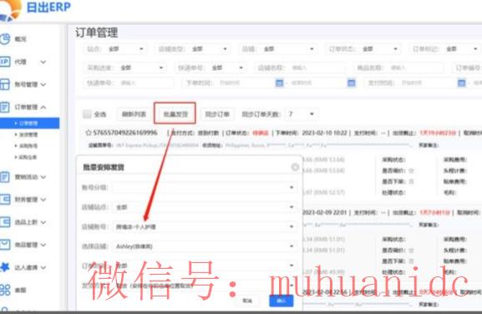This screenshot has width=482, height=314.
Task: Expand the 账号管理 sidebar menu chevron
Action: 43,84
